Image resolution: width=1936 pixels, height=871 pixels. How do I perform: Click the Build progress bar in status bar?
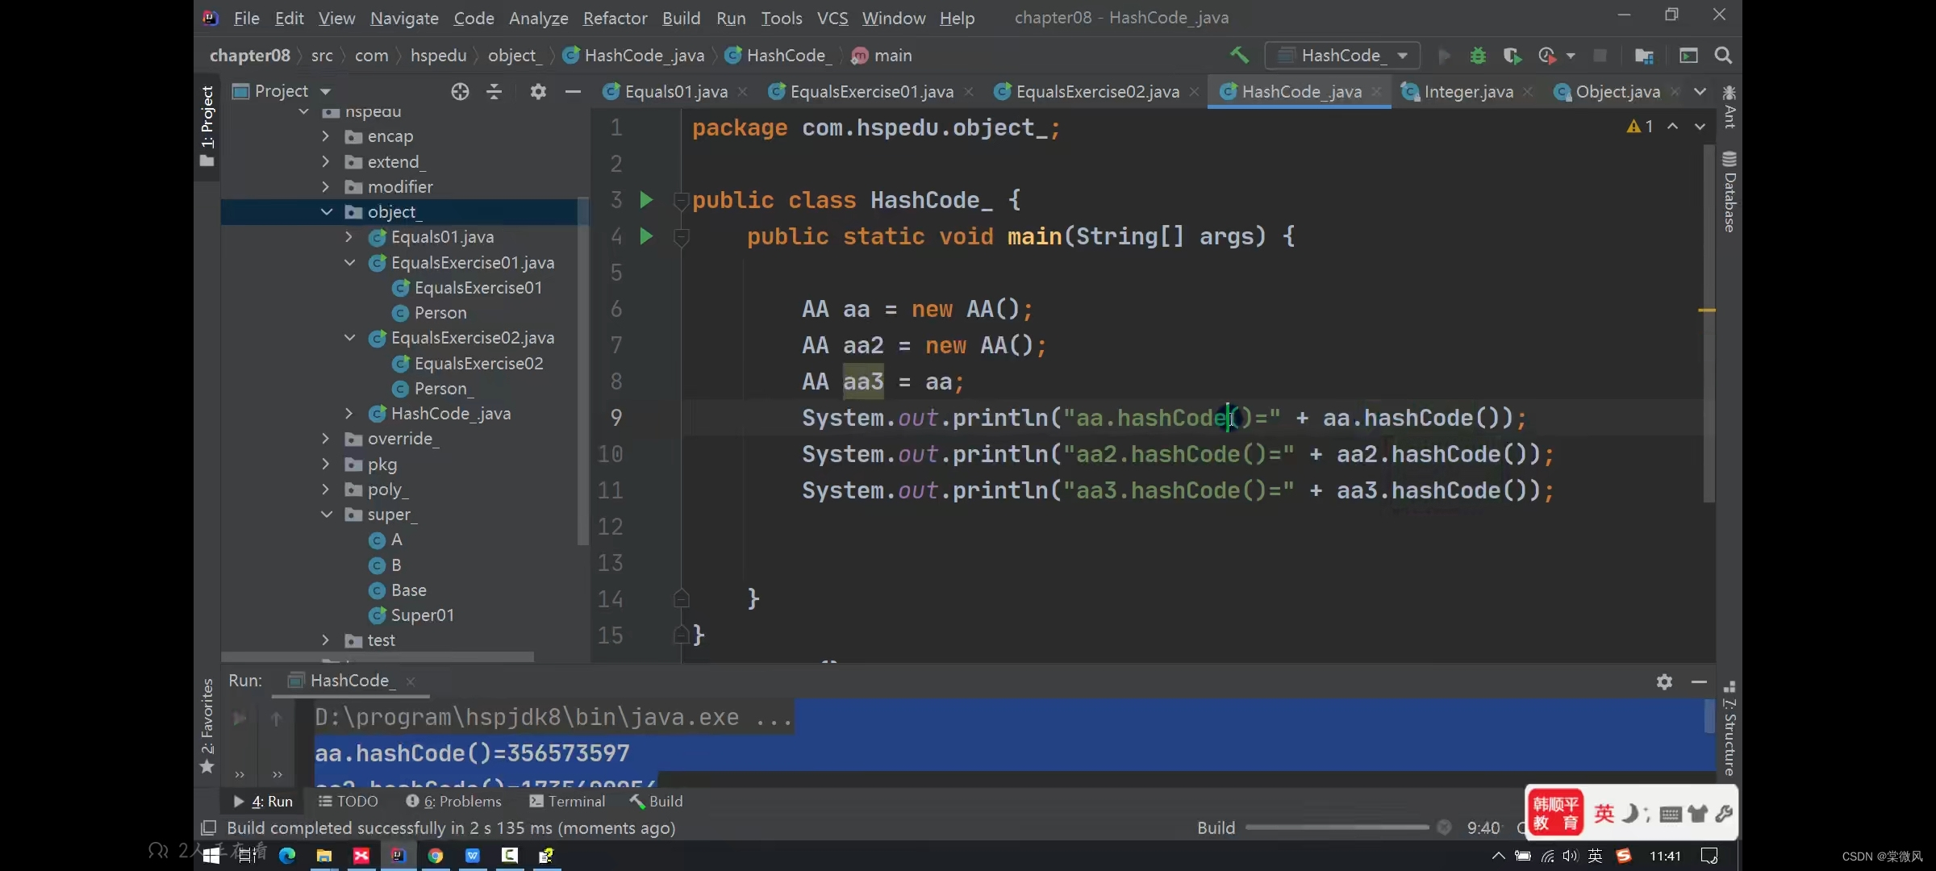pos(1337,827)
